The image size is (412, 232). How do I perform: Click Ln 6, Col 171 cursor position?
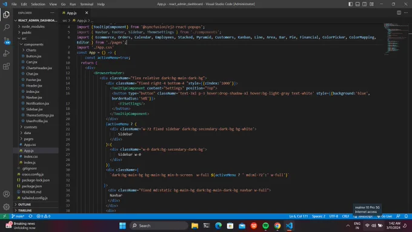point(299,216)
